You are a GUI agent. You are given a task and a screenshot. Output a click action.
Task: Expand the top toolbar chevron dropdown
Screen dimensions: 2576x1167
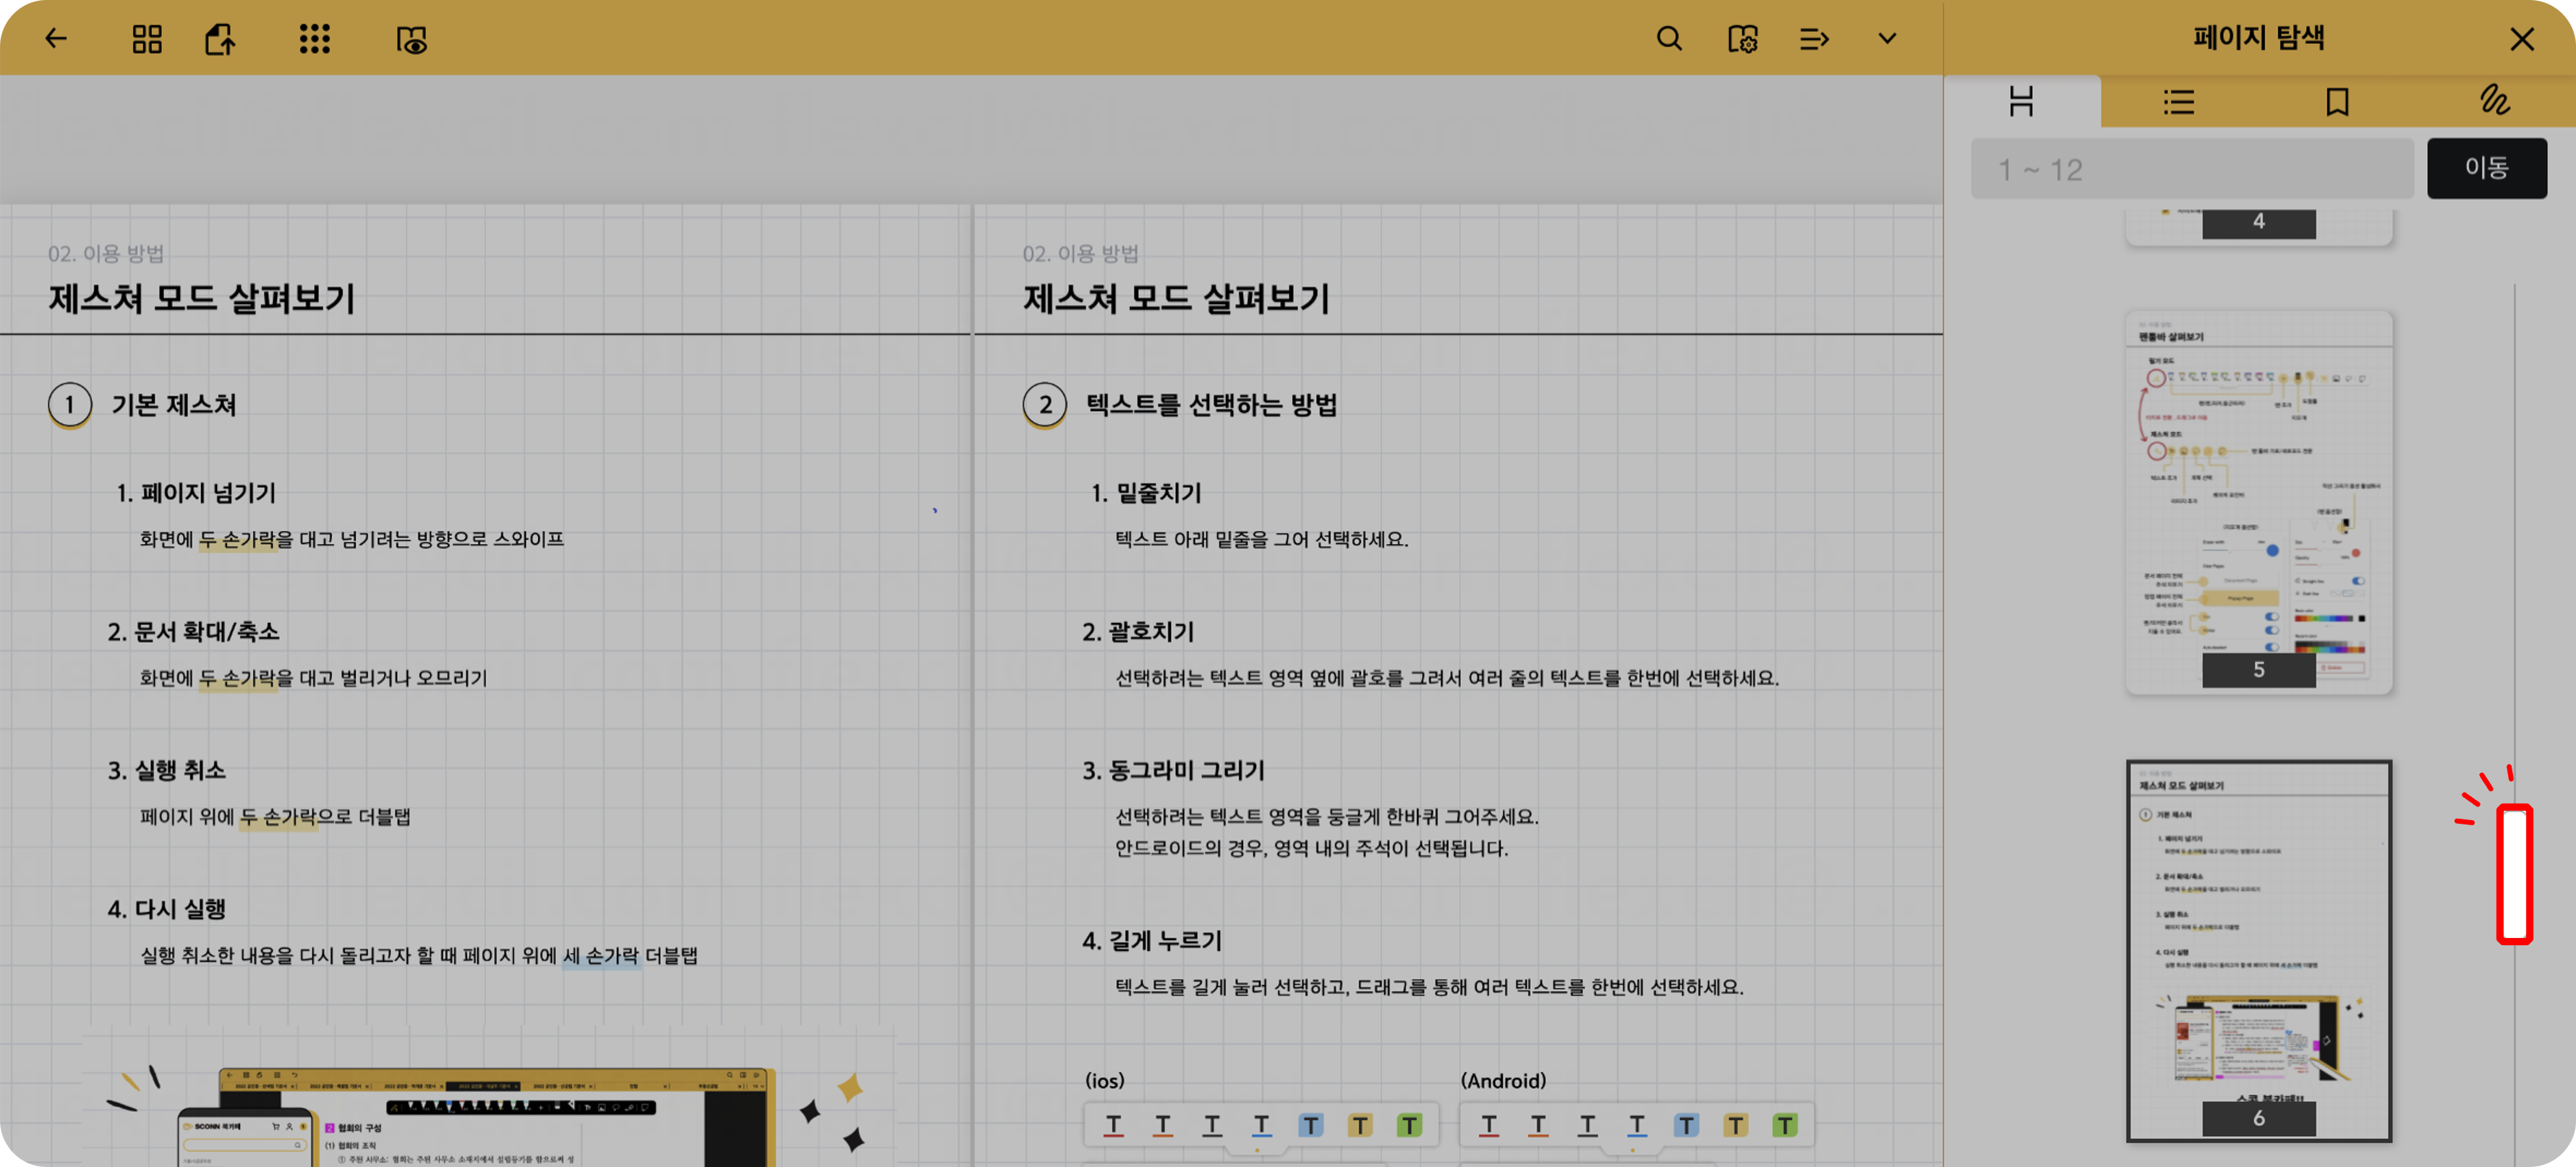[1887, 39]
